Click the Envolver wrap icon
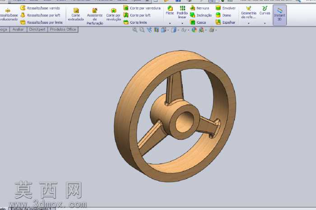This screenshot has height=210, width=316. [218, 8]
